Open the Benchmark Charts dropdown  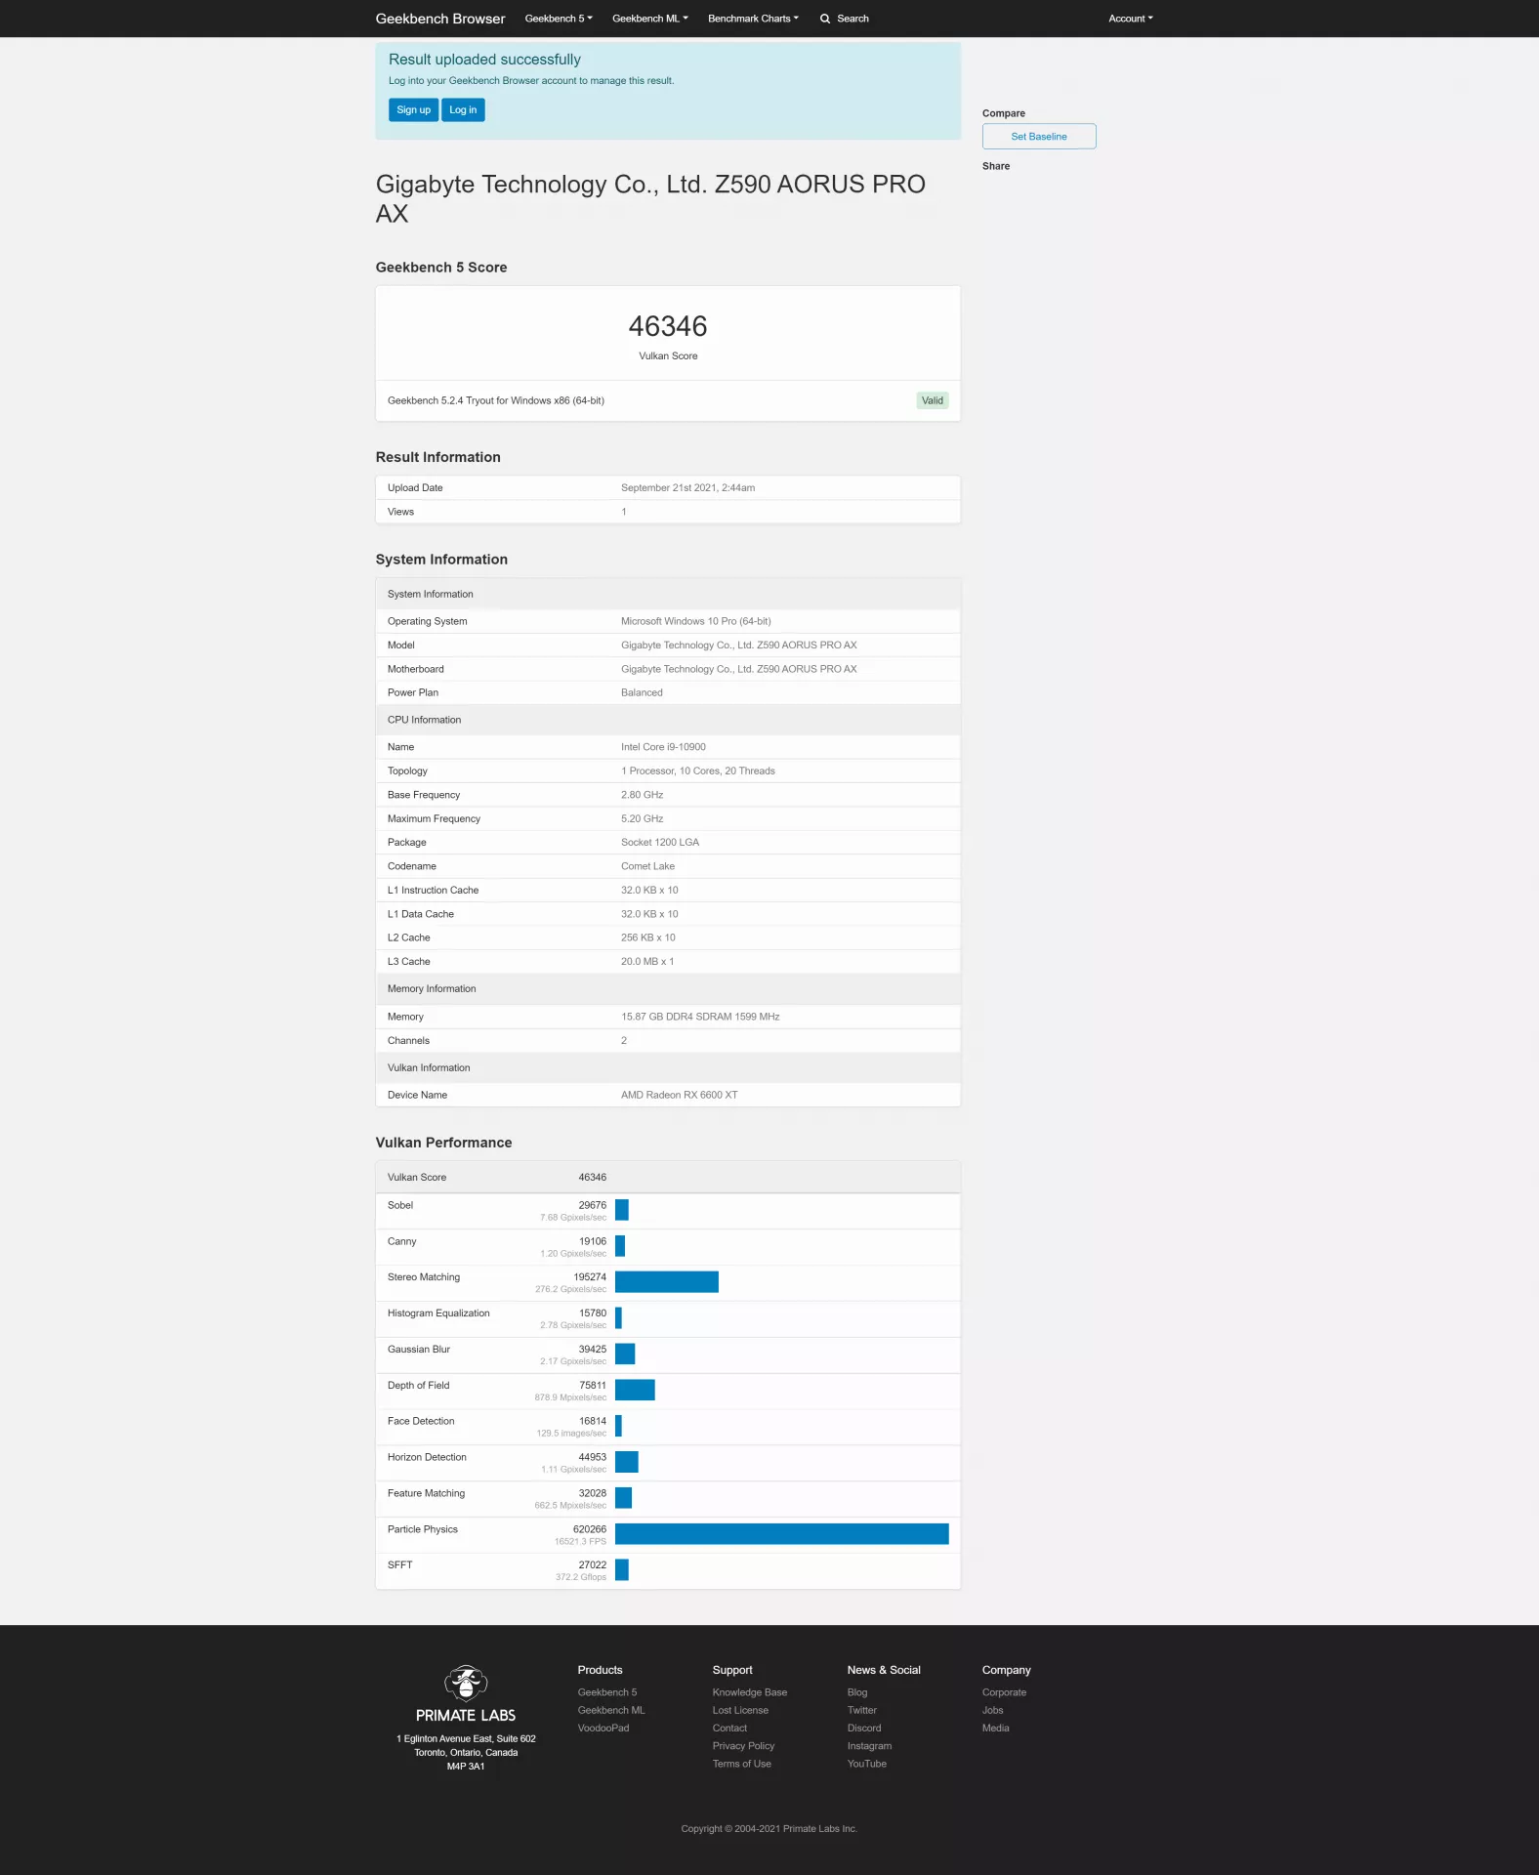(x=753, y=19)
